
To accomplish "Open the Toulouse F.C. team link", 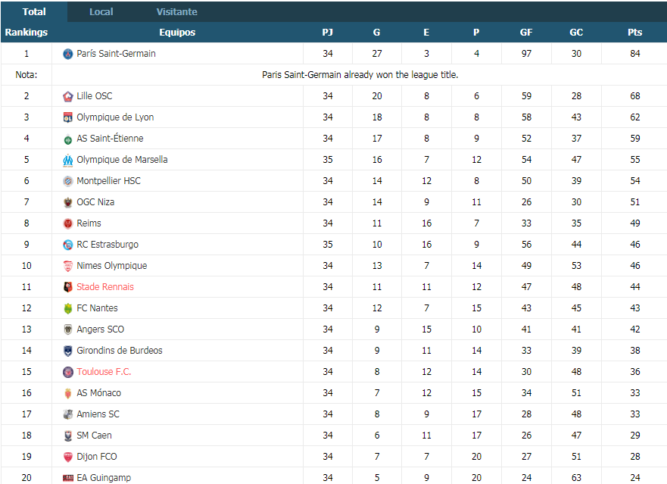I will pos(104,372).
